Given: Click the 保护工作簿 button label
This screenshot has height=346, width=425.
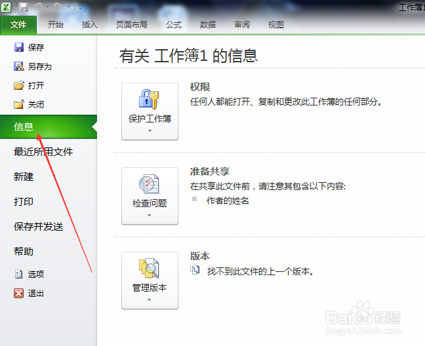Looking at the screenshot, I should coord(150,119).
